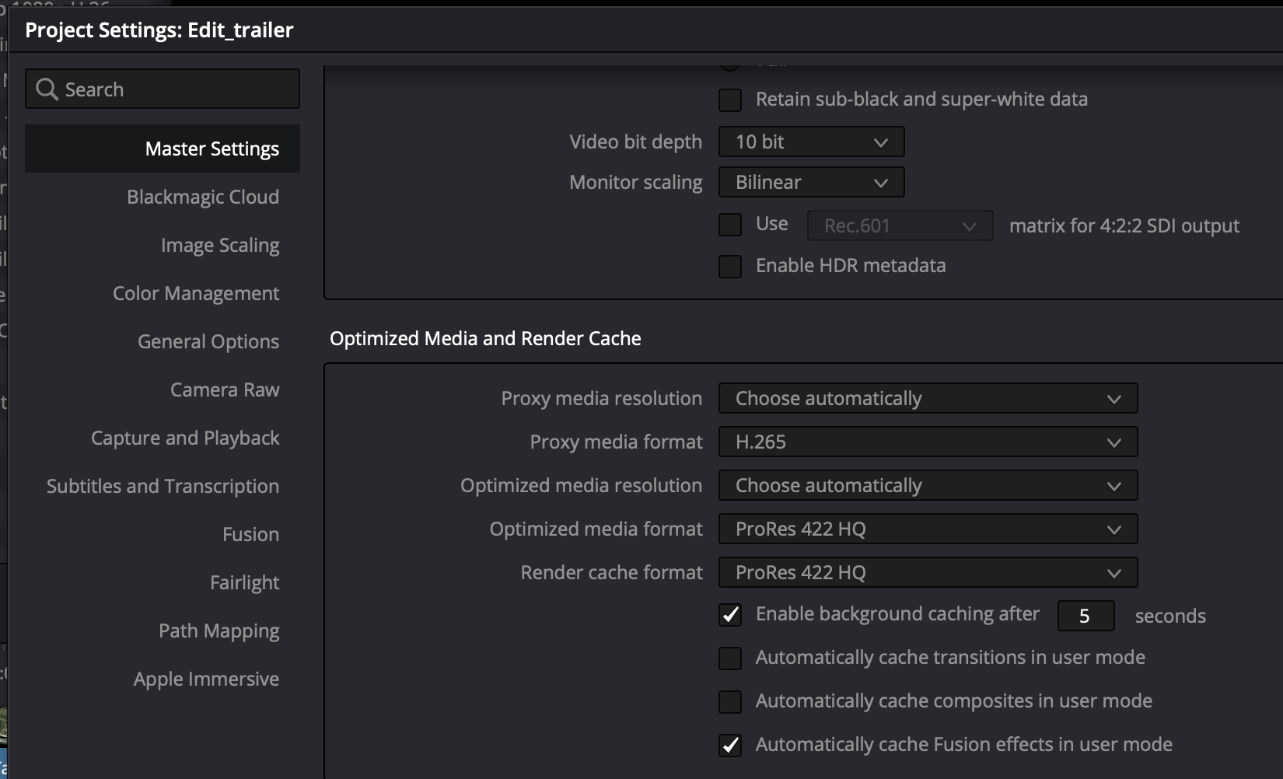1283x779 pixels.
Task: Open Optimized media resolution dropdown
Action: (x=928, y=485)
